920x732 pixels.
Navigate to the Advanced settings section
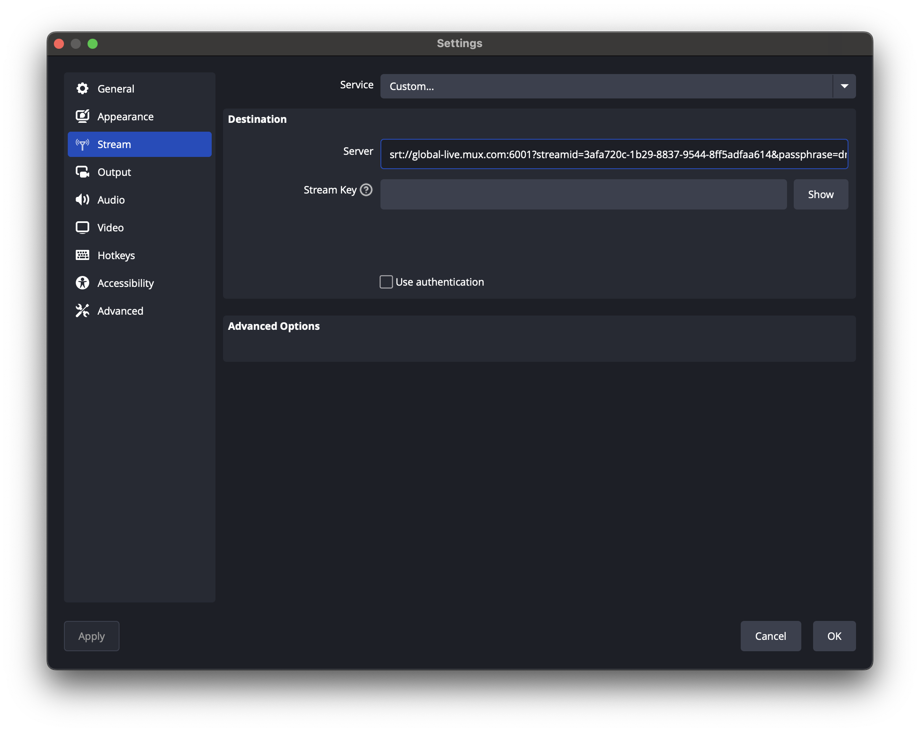coord(120,310)
